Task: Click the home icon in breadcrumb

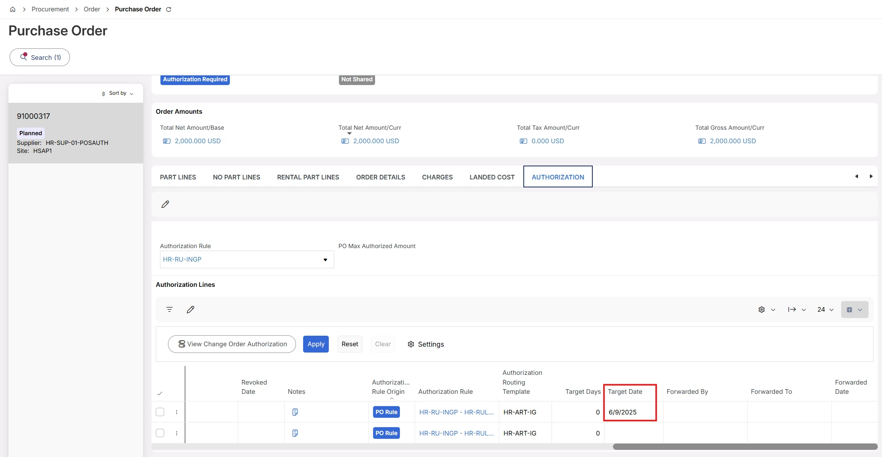Action: point(13,9)
